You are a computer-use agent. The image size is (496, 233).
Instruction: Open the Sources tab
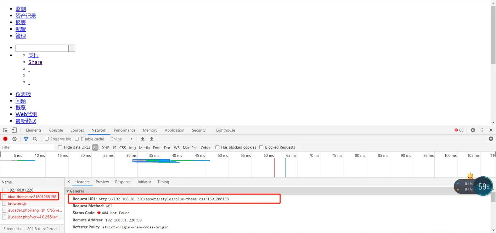tap(77, 130)
